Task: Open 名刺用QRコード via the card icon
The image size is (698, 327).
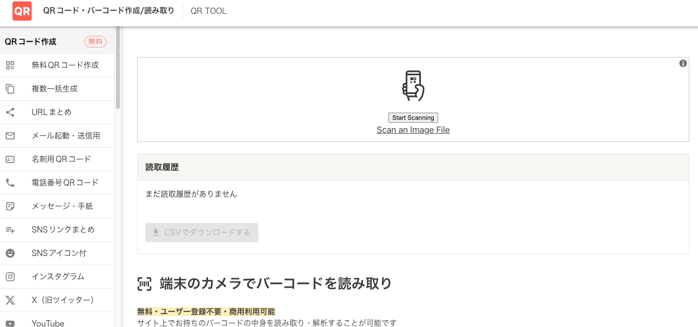Action: 10,159
